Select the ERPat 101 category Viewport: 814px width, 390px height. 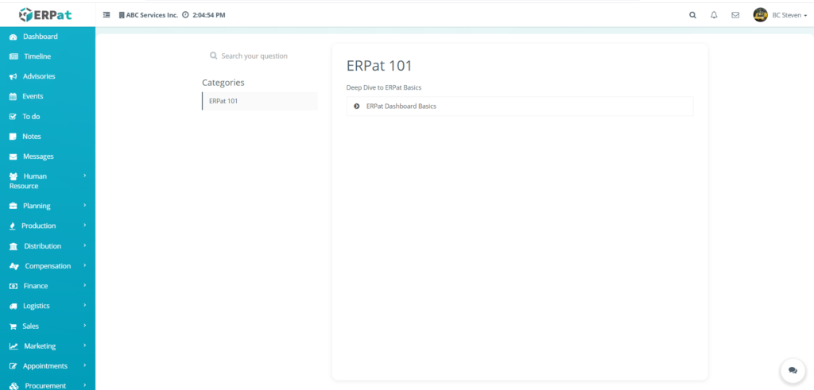[260, 101]
